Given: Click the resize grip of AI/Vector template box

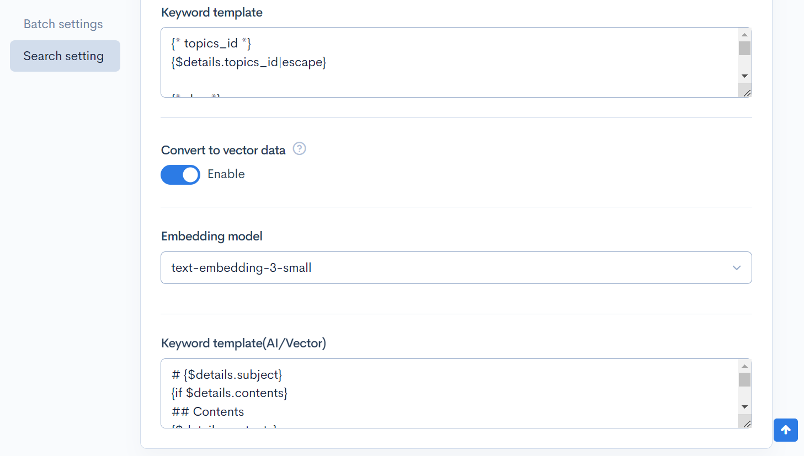Looking at the screenshot, I should point(747,424).
